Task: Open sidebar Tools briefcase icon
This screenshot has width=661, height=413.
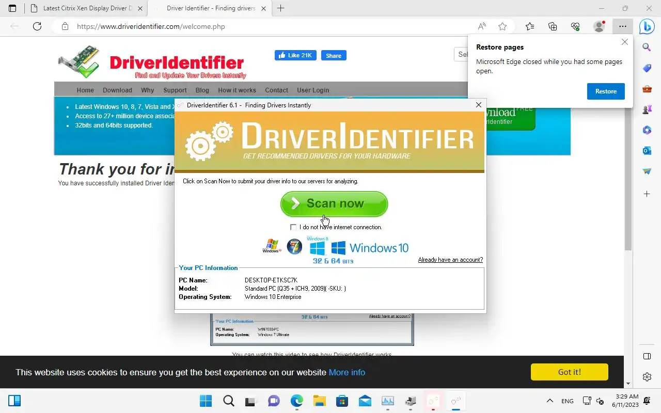Action: pos(647,89)
